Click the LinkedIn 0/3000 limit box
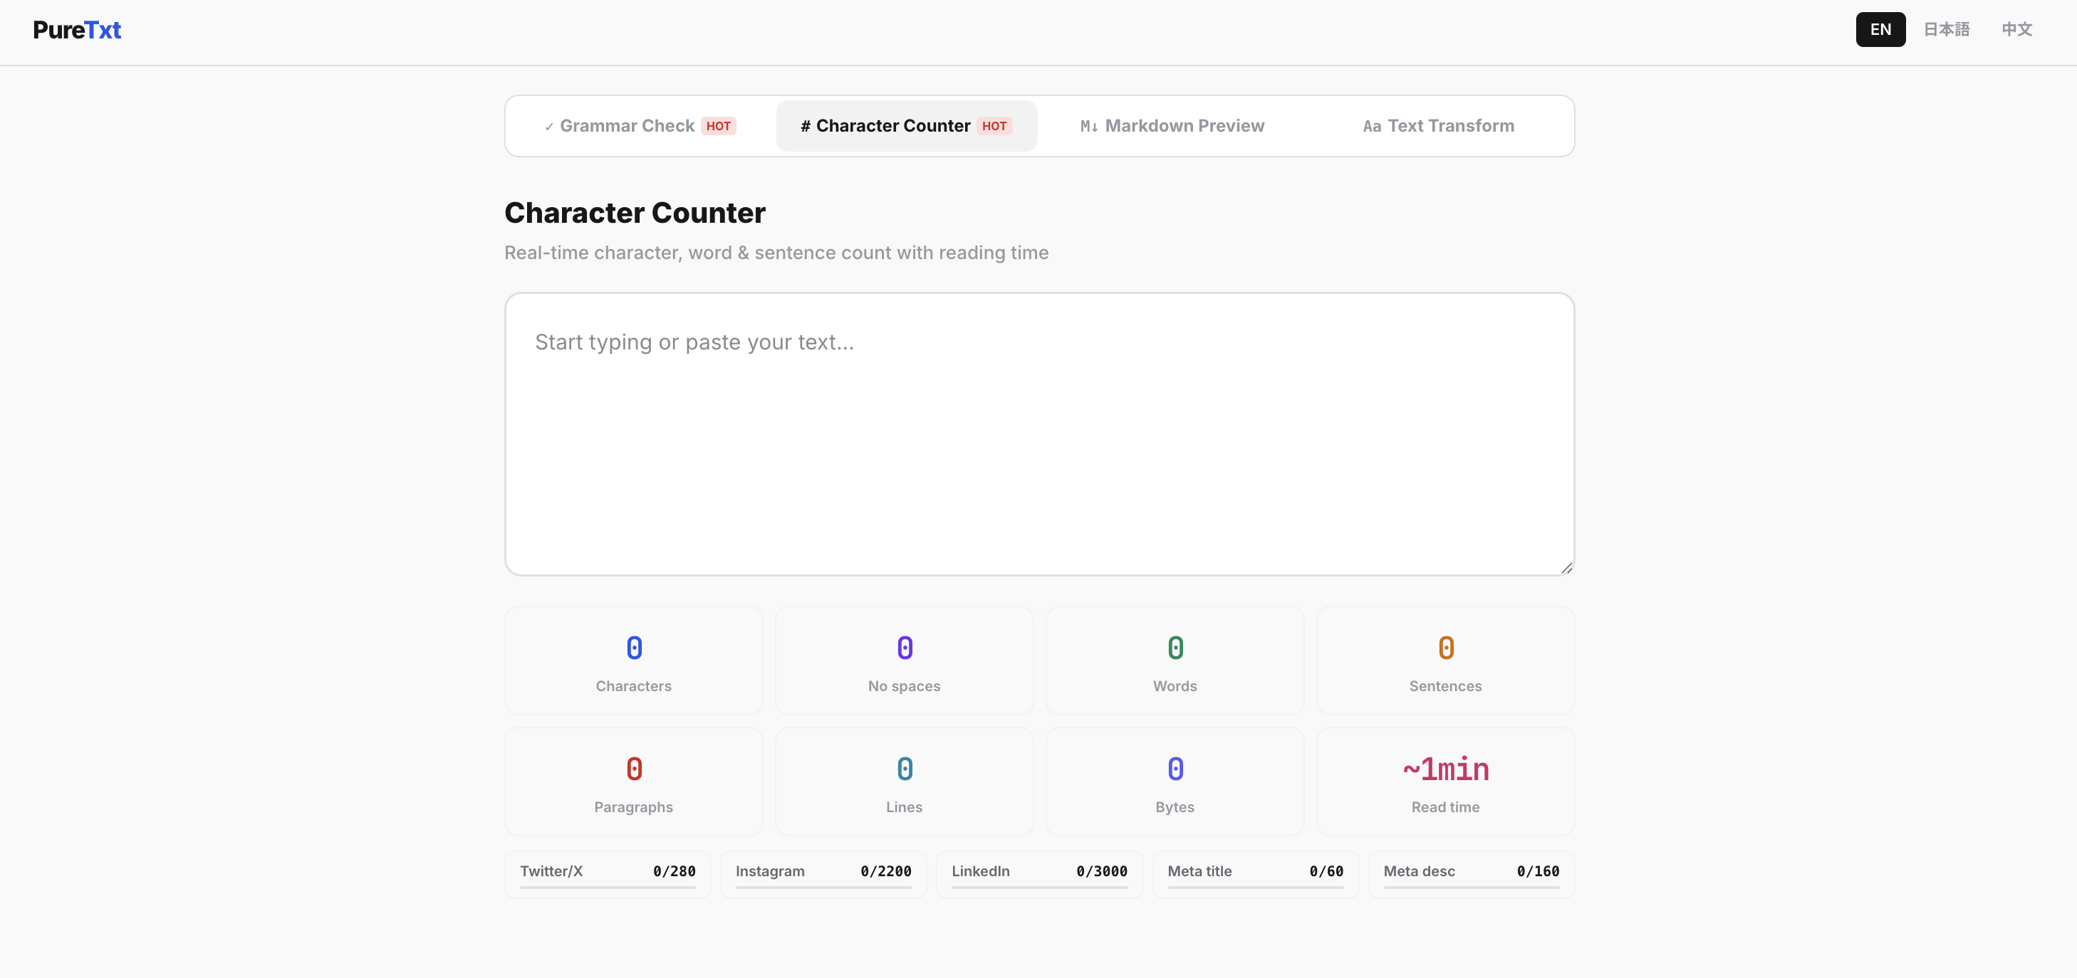The image size is (2077, 978). tap(1038, 873)
